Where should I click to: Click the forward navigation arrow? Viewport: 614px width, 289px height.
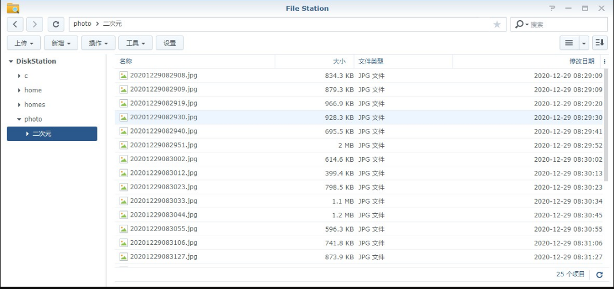pyautogui.click(x=34, y=24)
